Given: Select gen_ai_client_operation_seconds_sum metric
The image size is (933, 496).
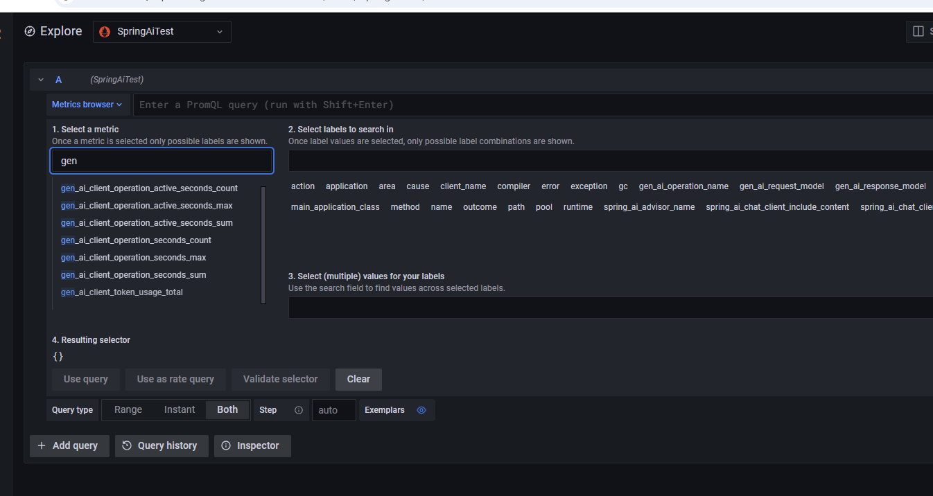Looking at the screenshot, I should click(134, 275).
